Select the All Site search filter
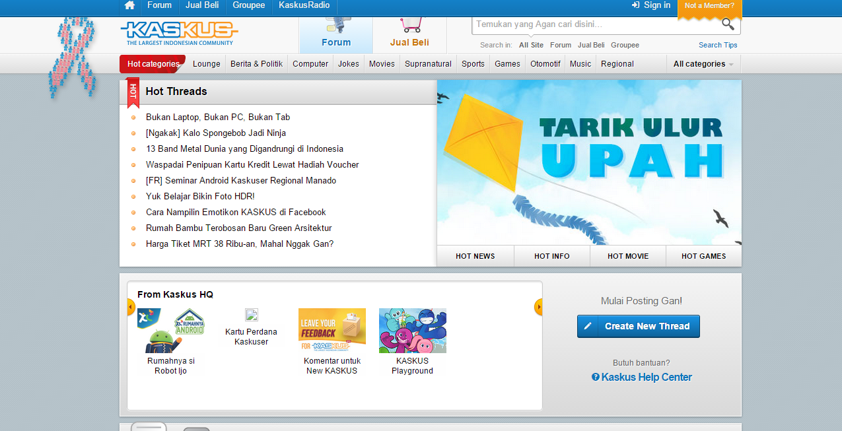Image resolution: width=842 pixels, height=431 pixels. pyautogui.click(x=531, y=45)
